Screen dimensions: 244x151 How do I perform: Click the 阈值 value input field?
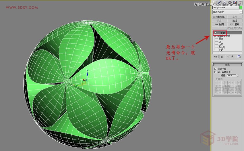(231, 75)
